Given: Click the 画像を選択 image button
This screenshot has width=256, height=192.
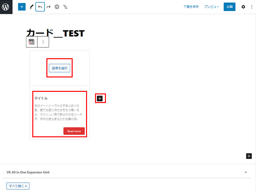Looking at the screenshot, I should click(60, 68).
